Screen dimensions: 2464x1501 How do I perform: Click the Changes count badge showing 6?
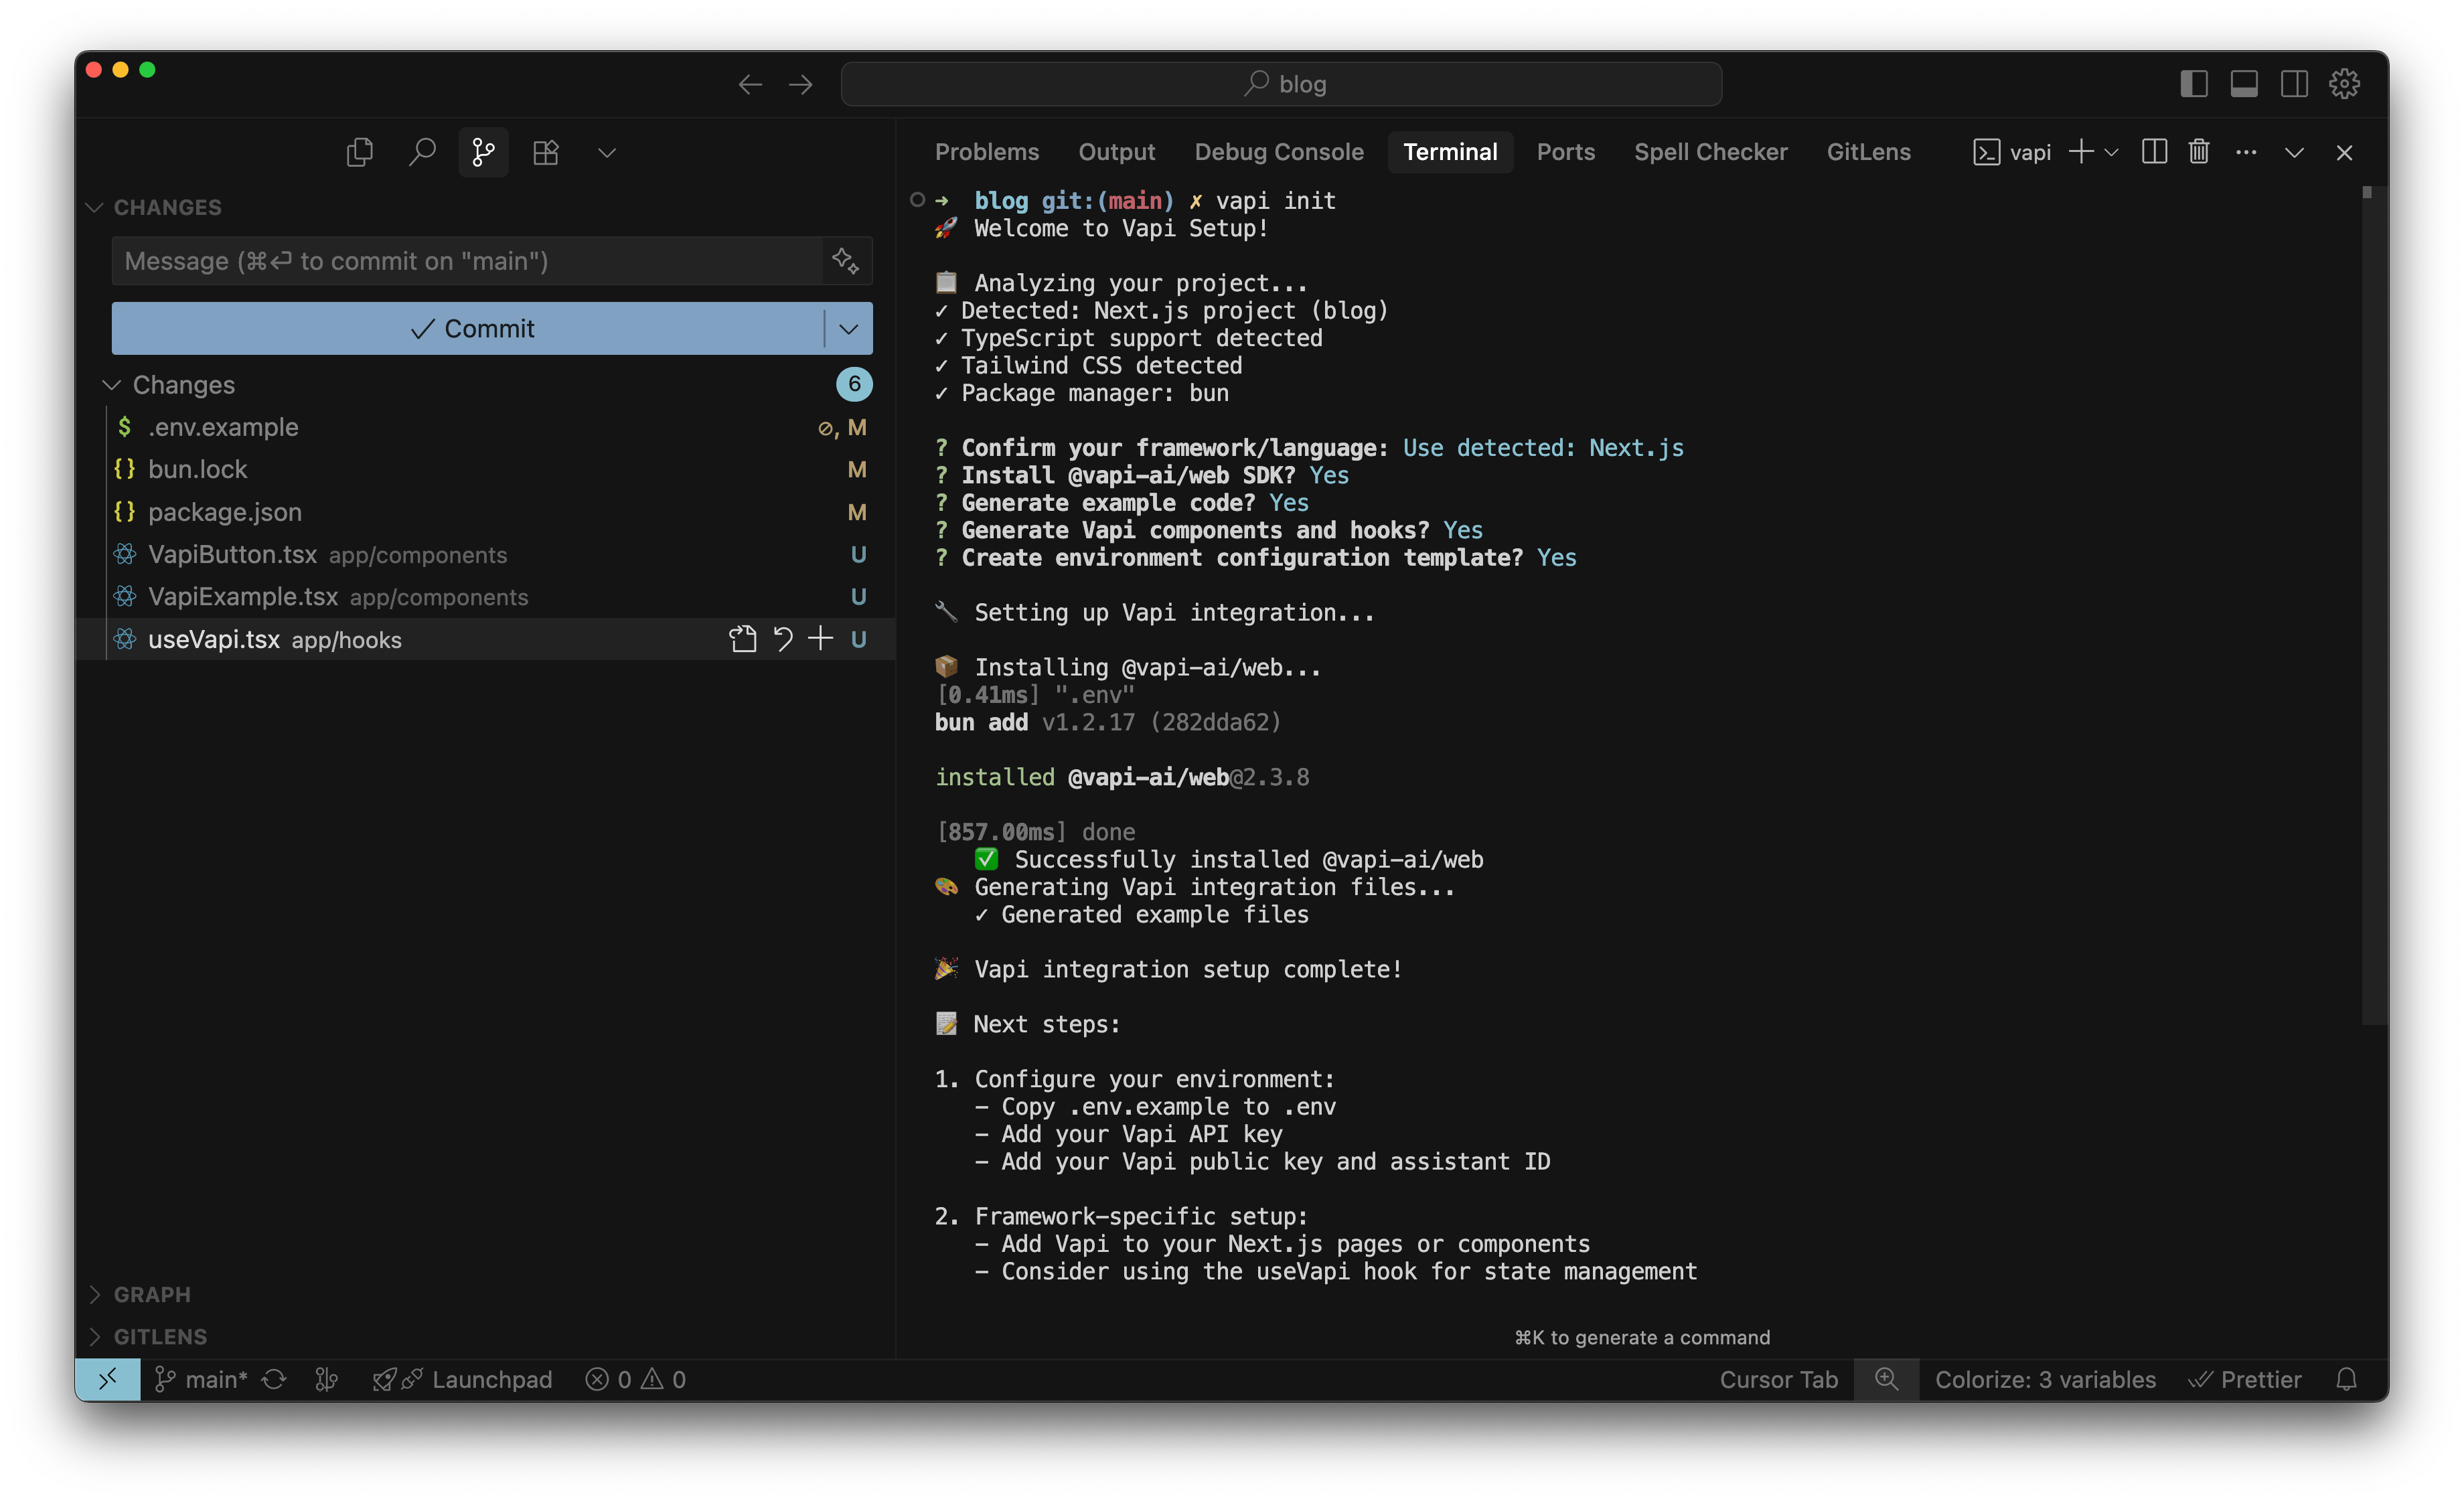(854, 384)
